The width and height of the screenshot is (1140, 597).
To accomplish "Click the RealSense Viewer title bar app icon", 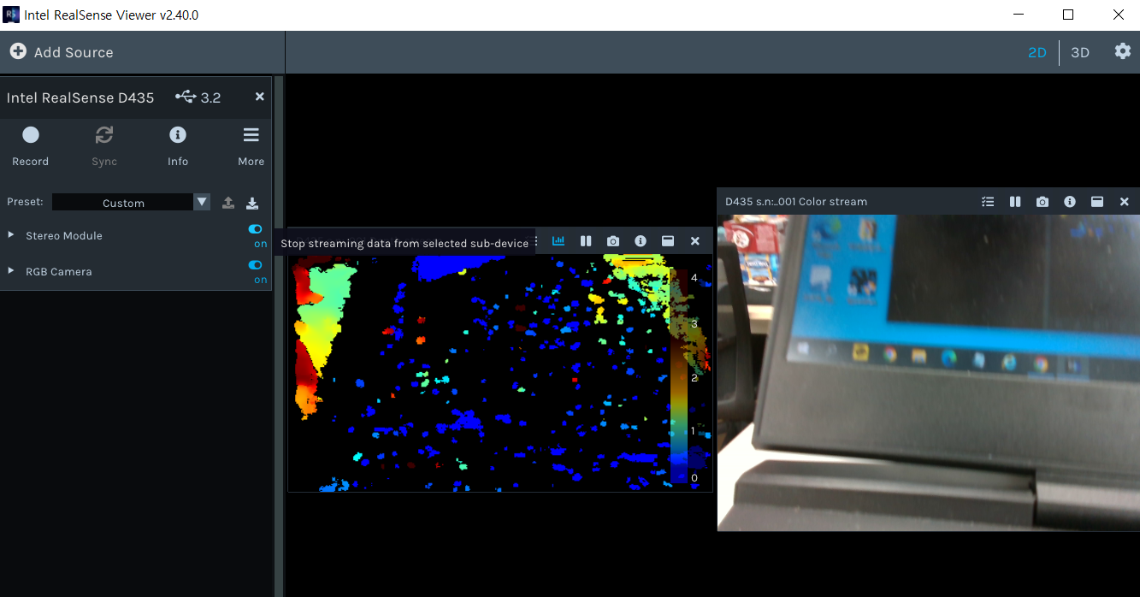I will (x=12, y=15).
